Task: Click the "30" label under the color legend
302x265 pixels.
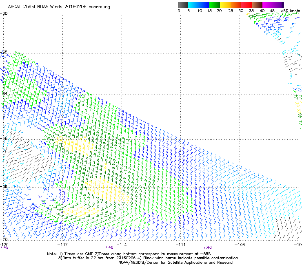Action: point(241,11)
